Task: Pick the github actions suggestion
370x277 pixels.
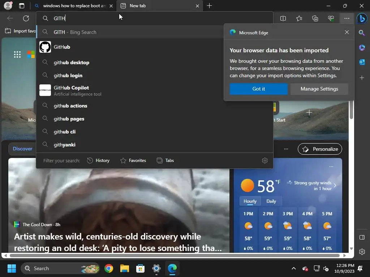Action: pyautogui.click(x=155, y=106)
